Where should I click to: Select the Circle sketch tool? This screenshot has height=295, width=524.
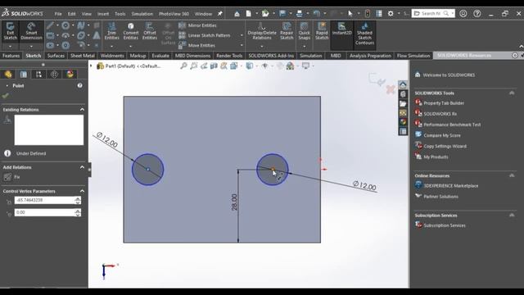point(65,25)
